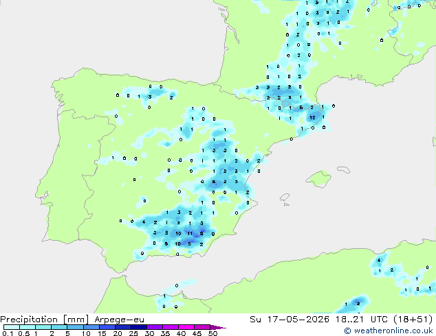The image size is (436, 336).
Task: Pick the 0.1–0.5 mm legend color swatch
Action: click(12, 327)
